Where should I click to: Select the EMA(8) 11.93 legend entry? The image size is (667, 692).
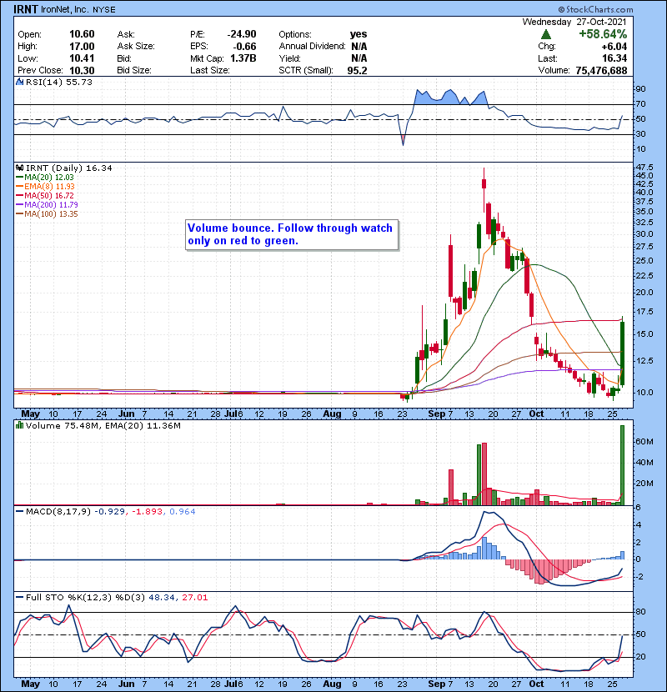click(x=46, y=186)
